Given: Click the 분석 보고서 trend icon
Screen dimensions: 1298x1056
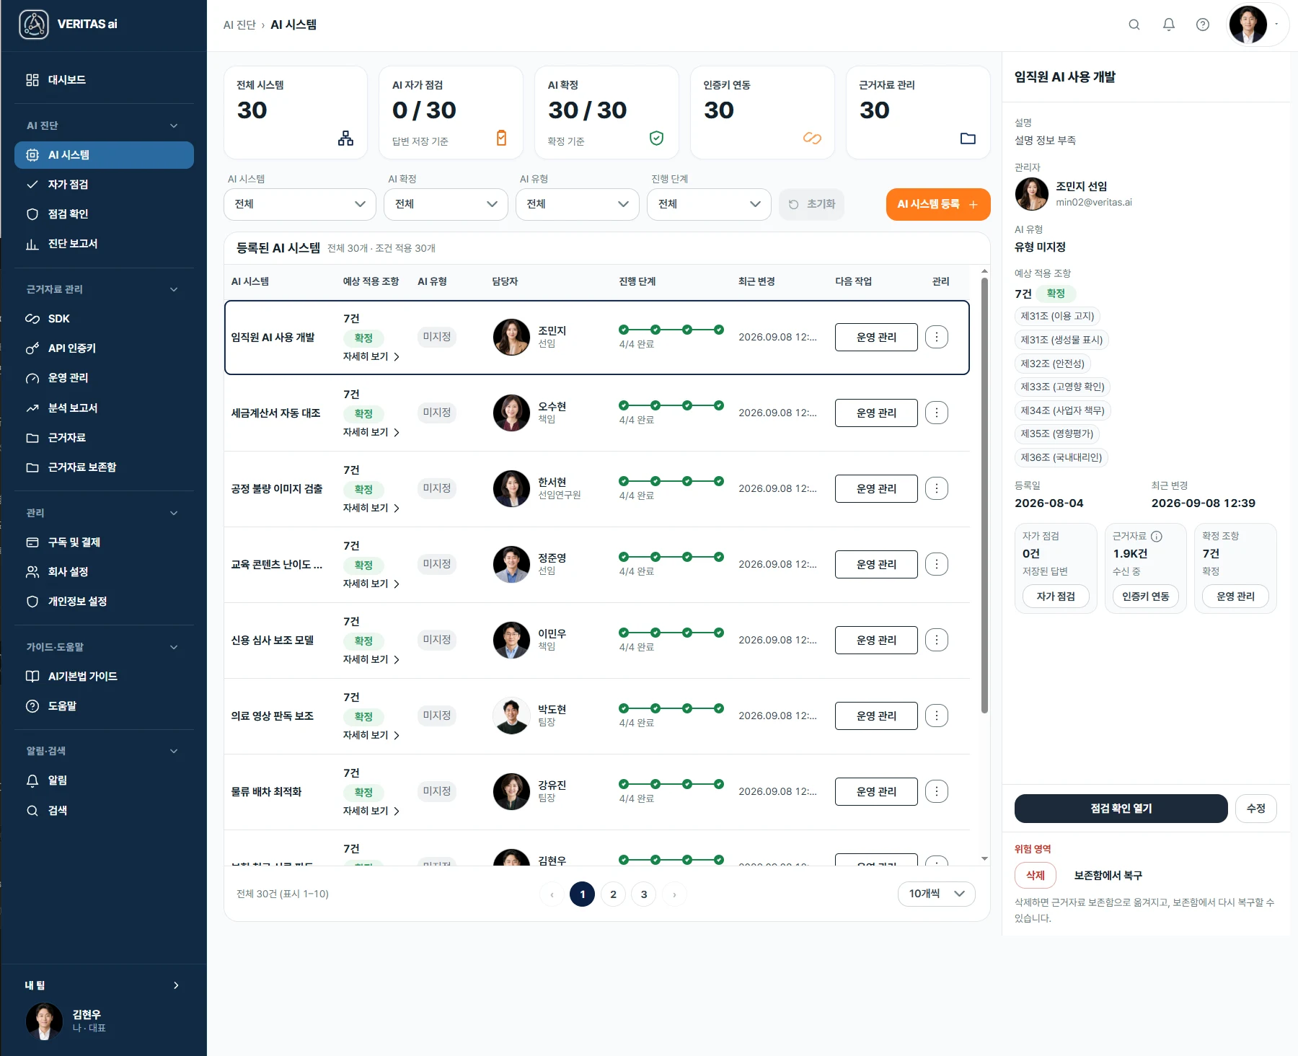Looking at the screenshot, I should [x=32, y=408].
